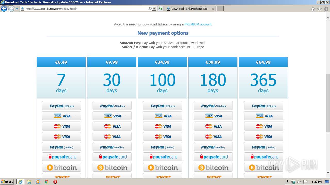The width and height of the screenshot is (330, 185).
Task: Choose PayPal reseller for 100 days
Action: pos(163,147)
